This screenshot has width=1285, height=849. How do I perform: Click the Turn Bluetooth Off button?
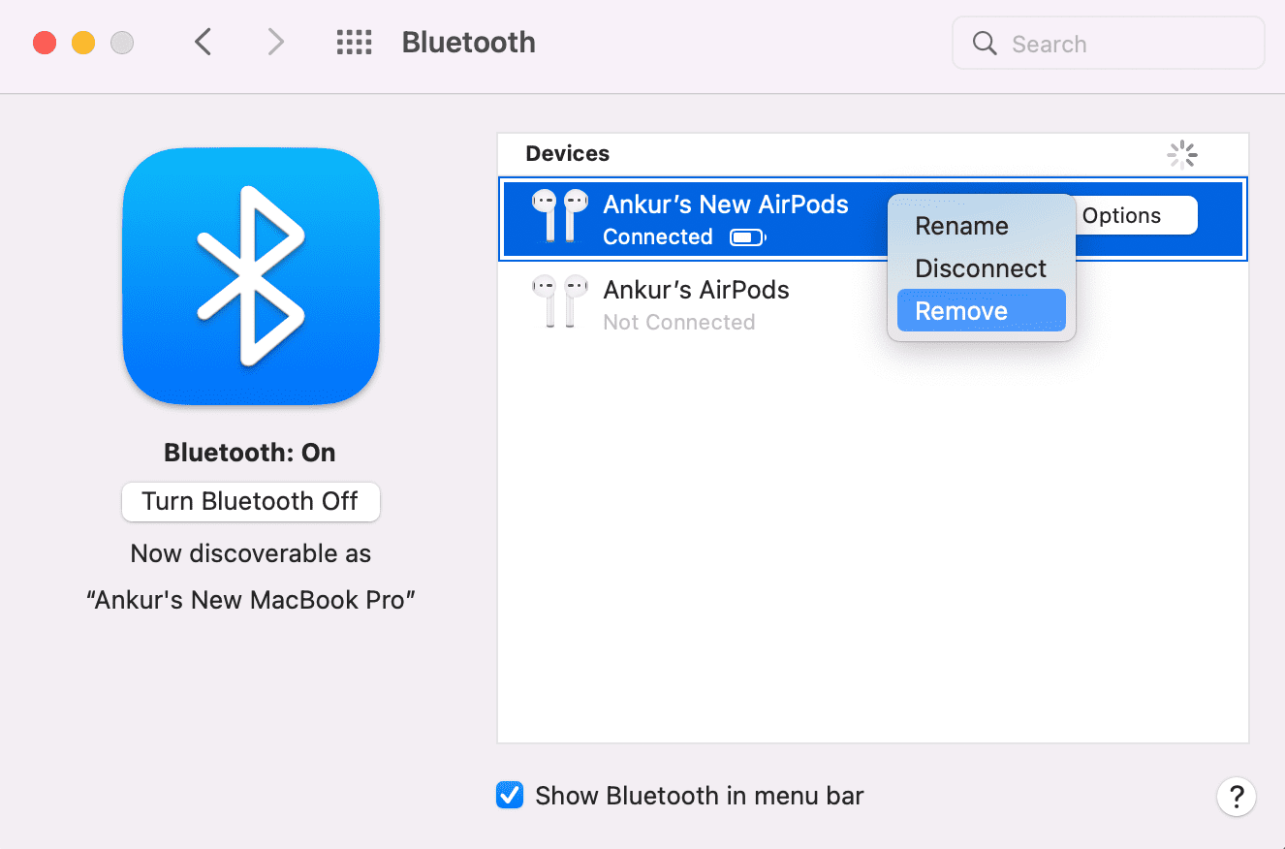[x=251, y=501]
